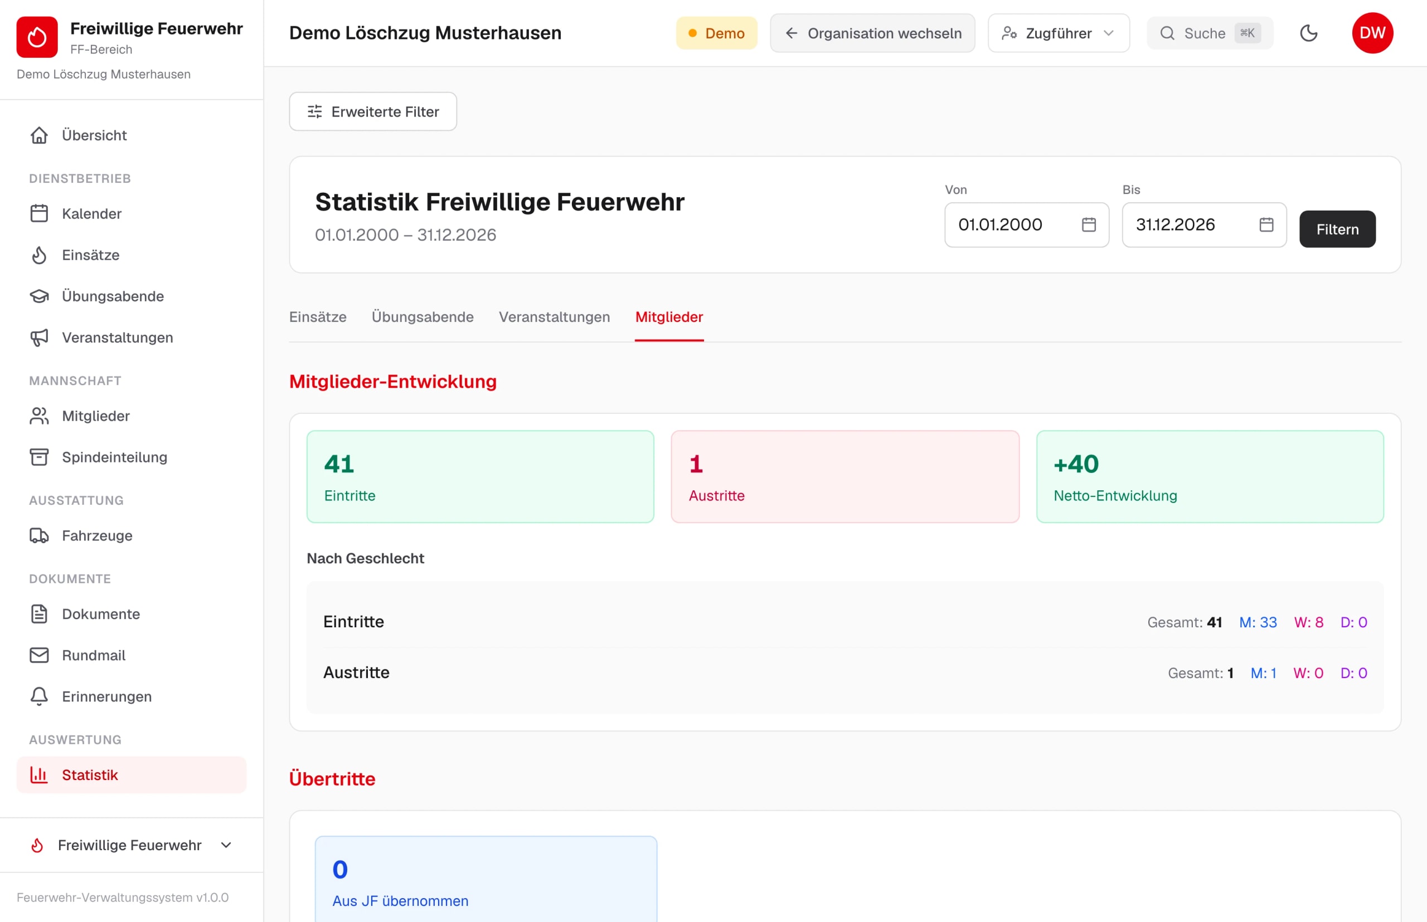Screen dimensions: 1427x922
Task: Click the Kalender calendar icon
Action: pos(40,214)
